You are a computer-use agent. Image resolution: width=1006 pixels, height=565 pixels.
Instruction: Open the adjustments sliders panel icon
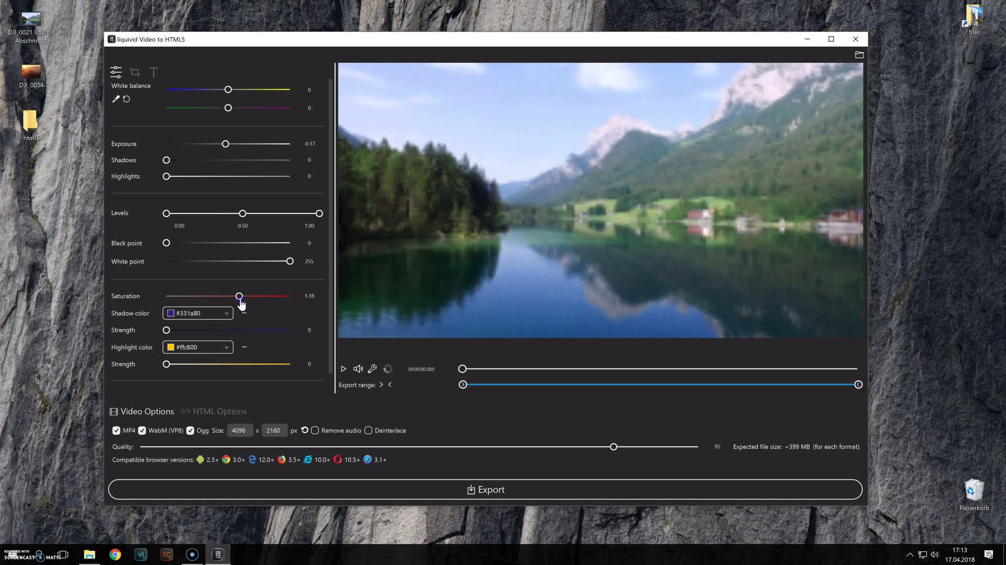tap(116, 72)
